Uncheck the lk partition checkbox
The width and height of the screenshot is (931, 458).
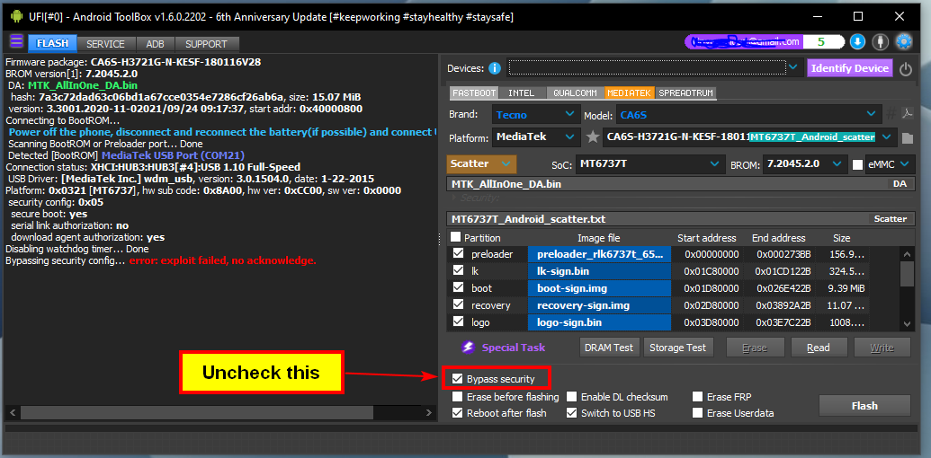click(459, 271)
